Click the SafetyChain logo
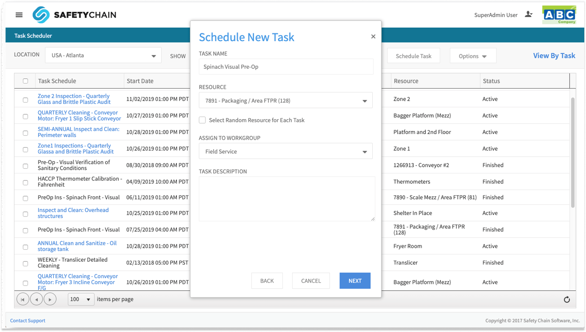 click(74, 15)
